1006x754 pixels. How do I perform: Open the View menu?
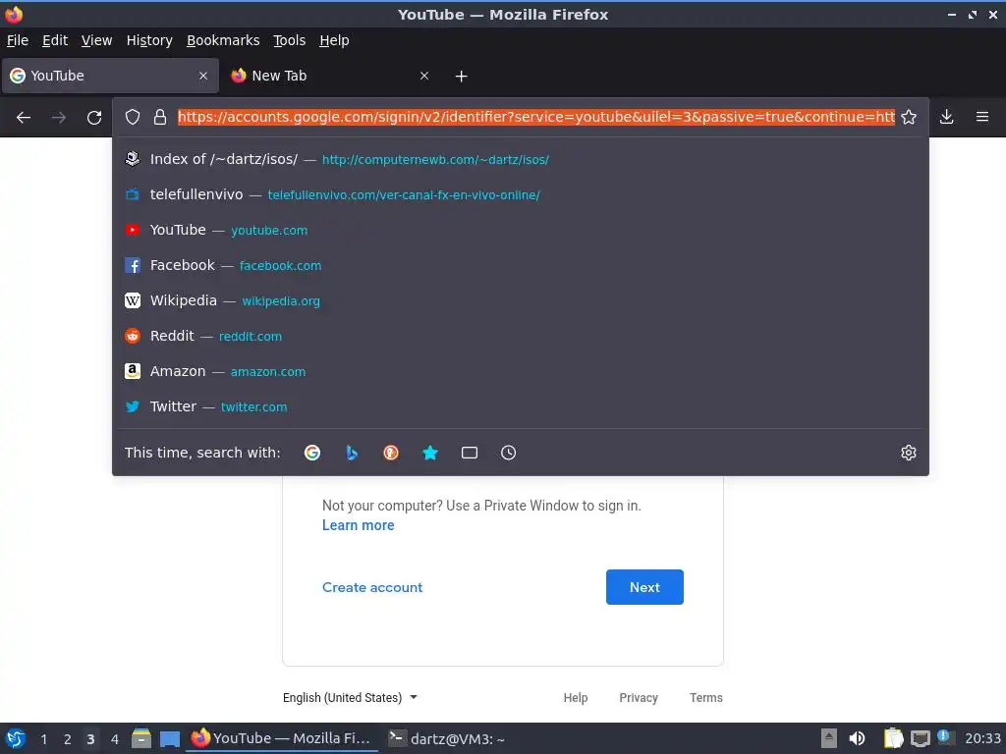97,40
